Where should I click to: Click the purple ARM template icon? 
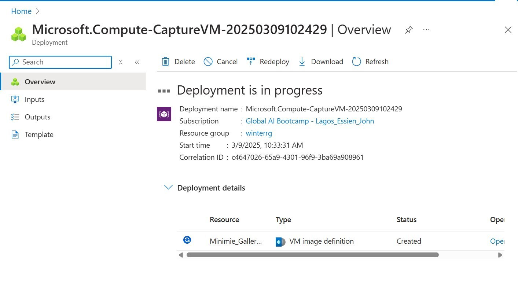click(164, 114)
